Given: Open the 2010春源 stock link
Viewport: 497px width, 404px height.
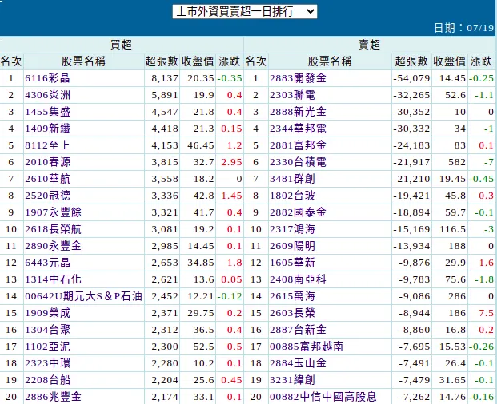Looking at the screenshot, I should (47, 162).
